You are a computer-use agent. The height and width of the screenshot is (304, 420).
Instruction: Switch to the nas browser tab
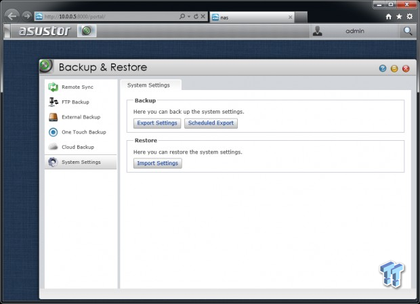252,18
